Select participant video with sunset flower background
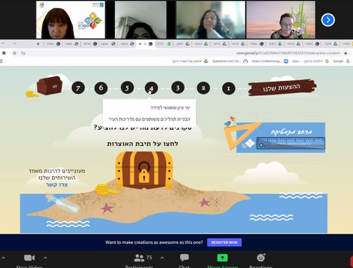This screenshot has height=268, width=353. click(x=280, y=20)
